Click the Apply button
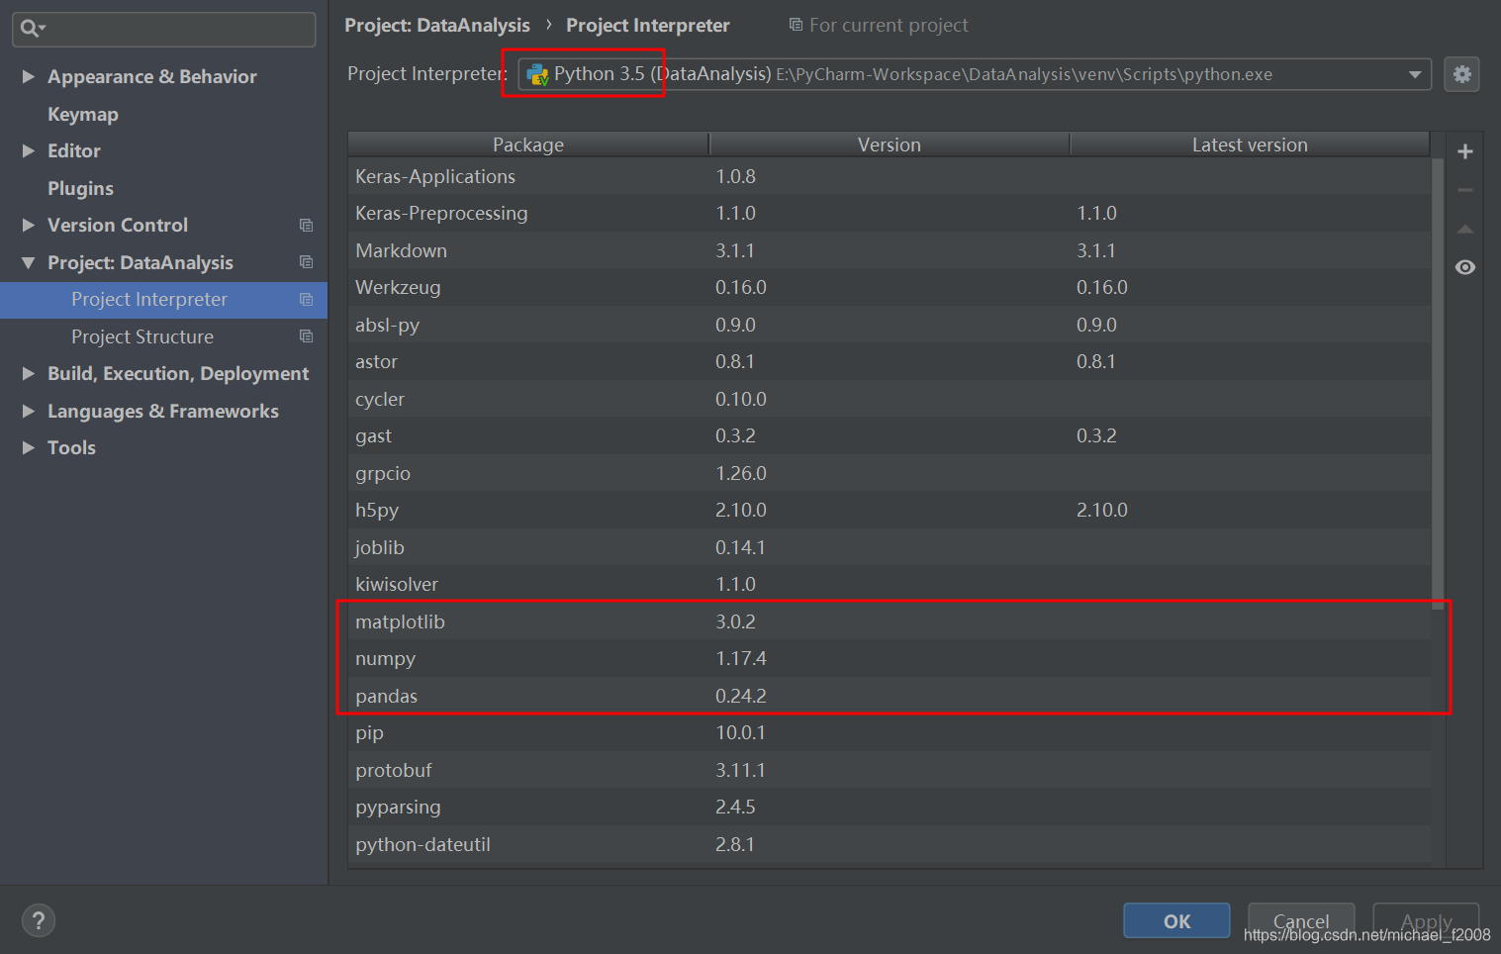The width and height of the screenshot is (1501, 954). [x=1426, y=920]
